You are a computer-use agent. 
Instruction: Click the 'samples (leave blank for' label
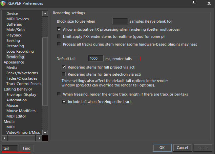pos(151,21)
